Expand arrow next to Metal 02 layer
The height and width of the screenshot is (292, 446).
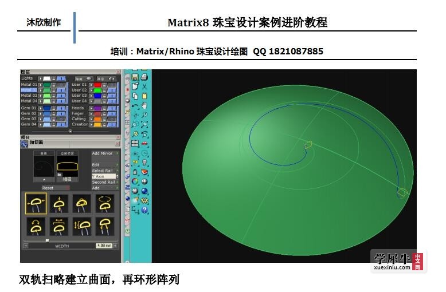pos(40,90)
